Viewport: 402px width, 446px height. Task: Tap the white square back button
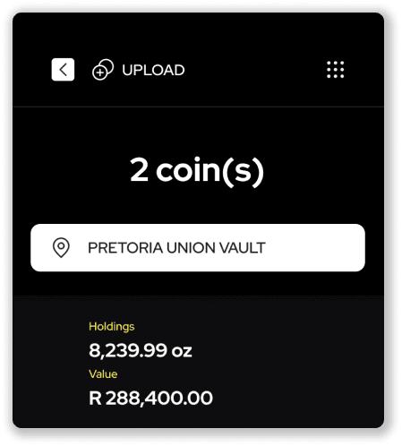pyautogui.click(x=63, y=70)
